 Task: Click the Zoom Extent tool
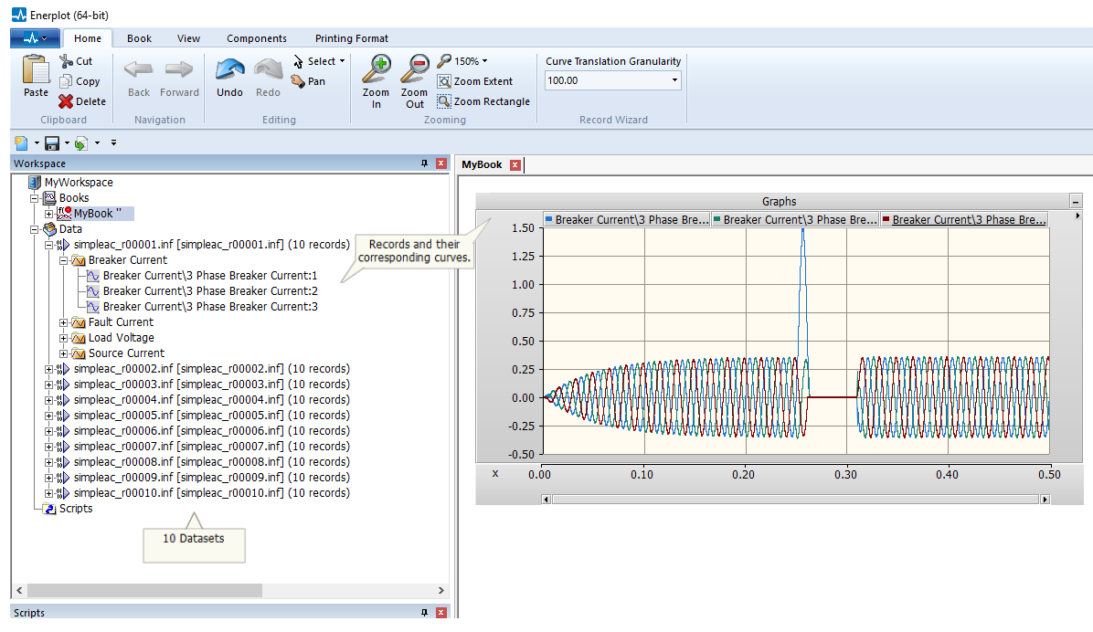point(475,81)
